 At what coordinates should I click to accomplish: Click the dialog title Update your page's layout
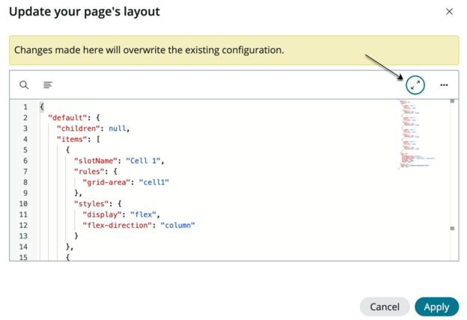85,12
